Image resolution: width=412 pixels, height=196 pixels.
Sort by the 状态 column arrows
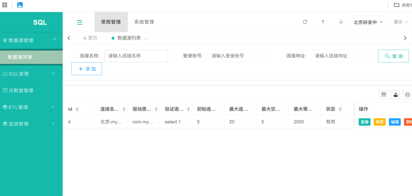click(x=340, y=109)
